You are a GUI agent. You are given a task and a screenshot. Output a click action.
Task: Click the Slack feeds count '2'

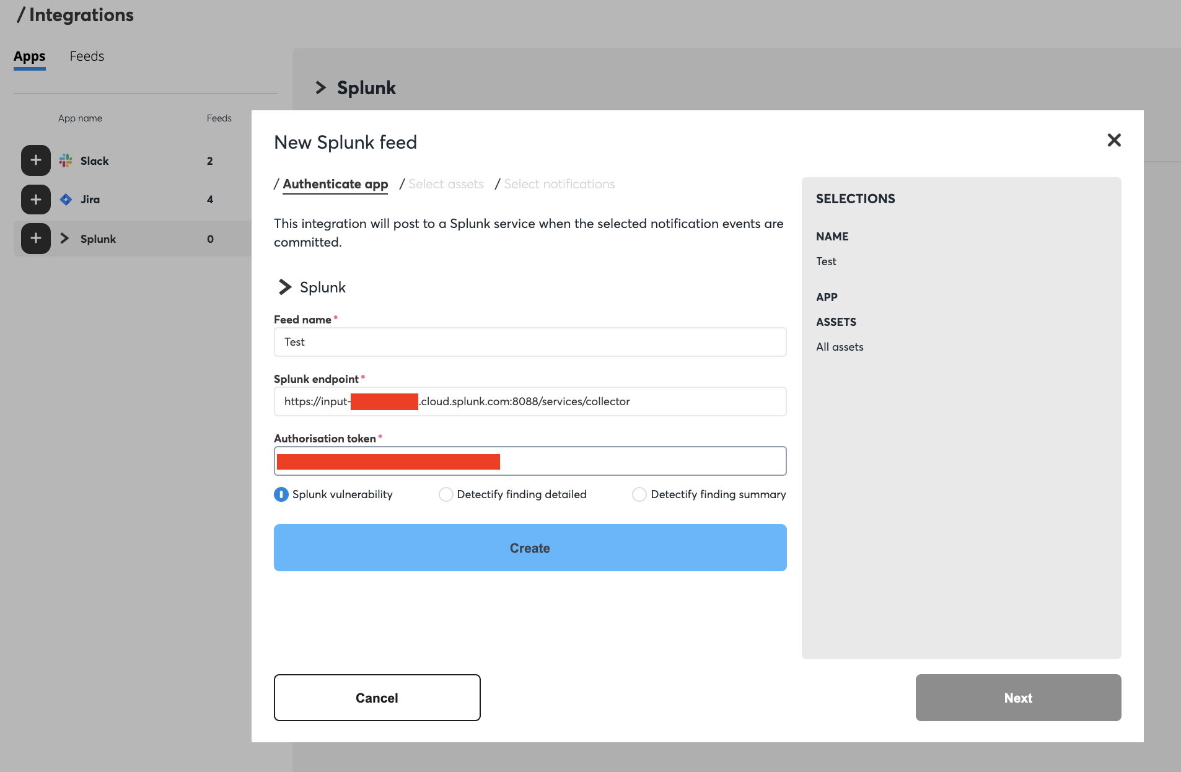click(210, 161)
